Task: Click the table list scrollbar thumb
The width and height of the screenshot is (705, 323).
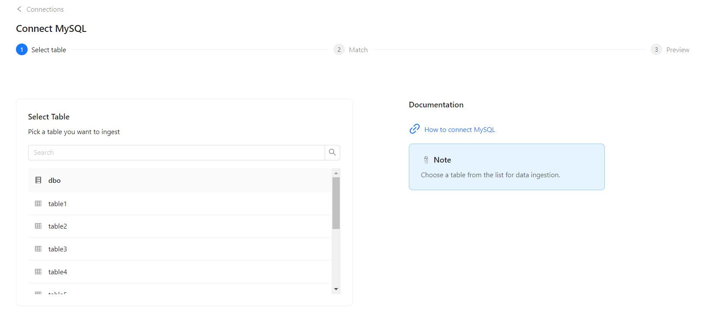Action: (x=336, y=203)
